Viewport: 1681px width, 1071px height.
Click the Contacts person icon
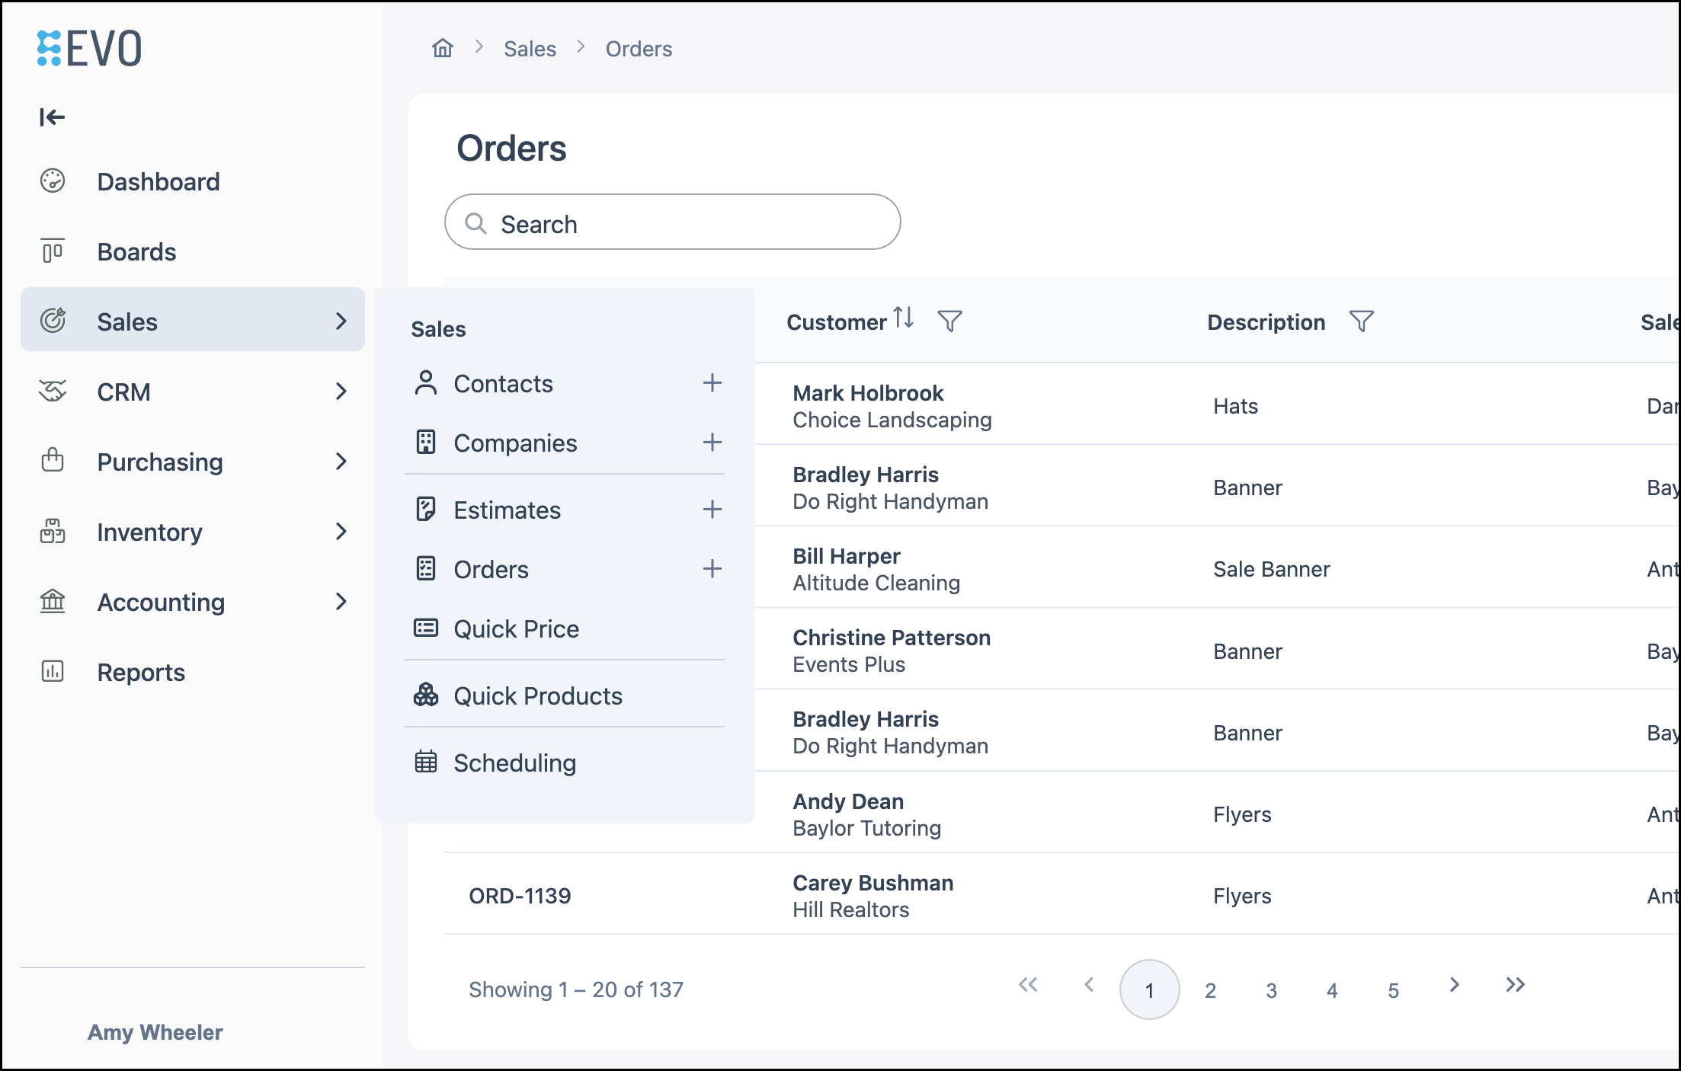point(426,382)
